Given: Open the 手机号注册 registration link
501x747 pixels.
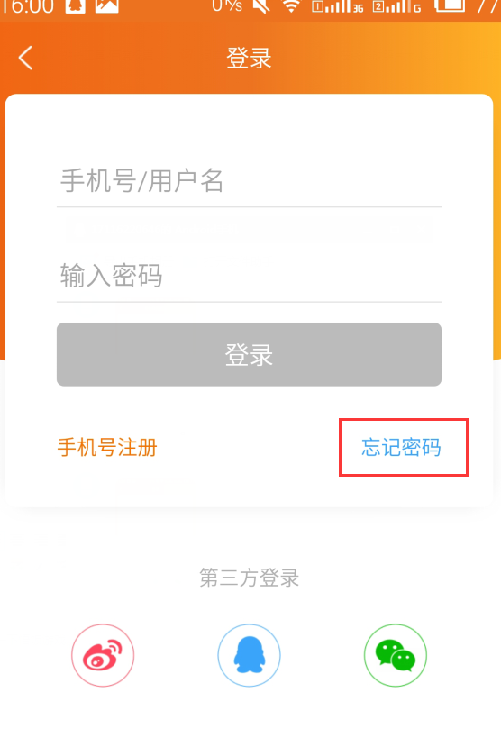Looking at the screenshot, I should click(x=107, y=448).
